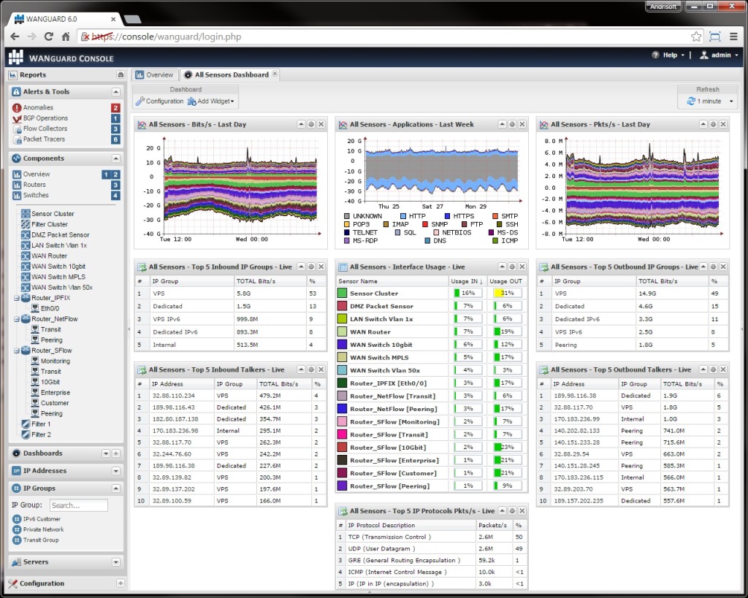
Task: Minimize the Top 5 Inbound Talkers widget
Action: [x=300, y=369]
